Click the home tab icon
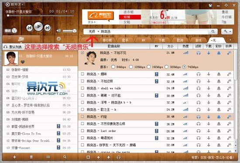240x163 pixels. [x=89, y=41]
